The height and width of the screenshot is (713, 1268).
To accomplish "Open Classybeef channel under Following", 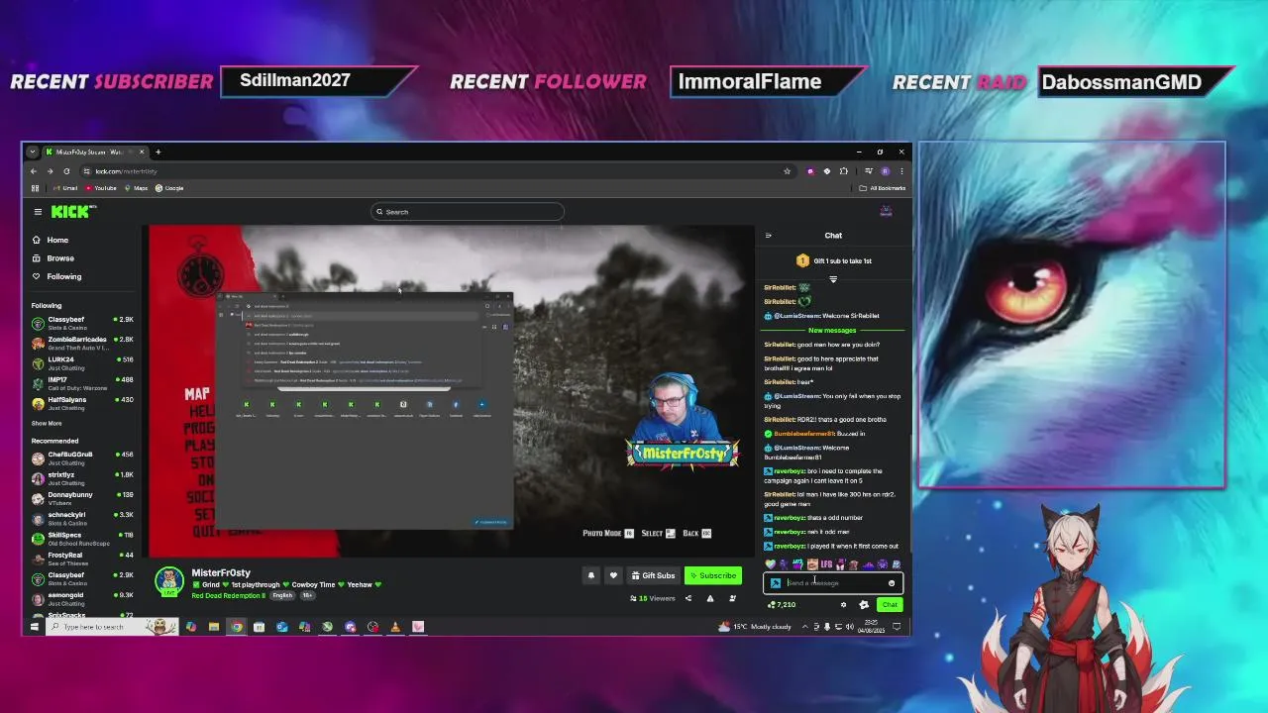I will (82, 323).
